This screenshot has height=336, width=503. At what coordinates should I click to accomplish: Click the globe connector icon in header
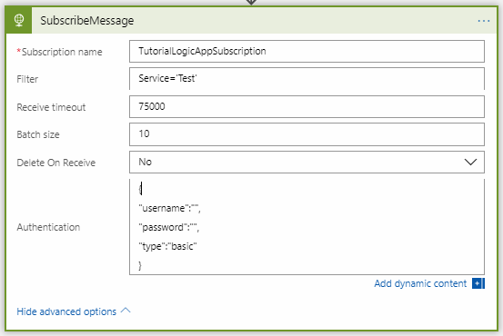coord(19,21)
